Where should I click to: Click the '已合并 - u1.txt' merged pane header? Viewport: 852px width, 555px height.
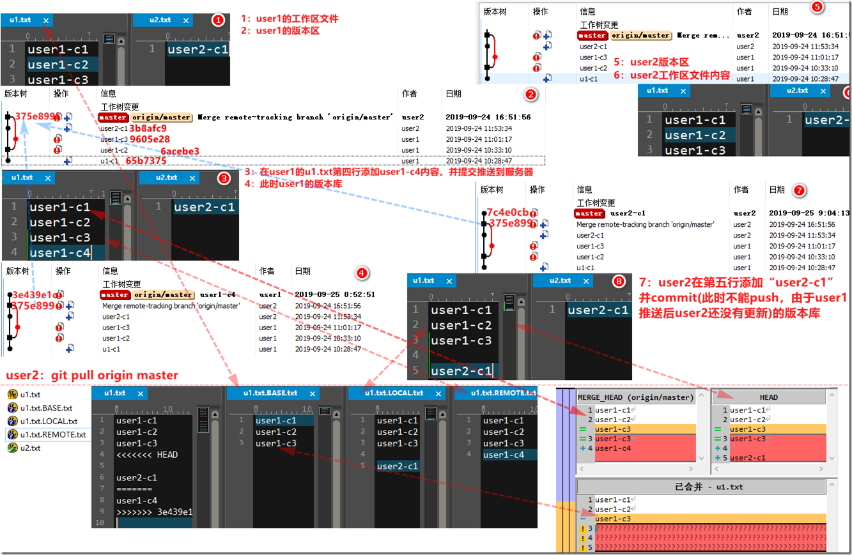coord(701,487)
